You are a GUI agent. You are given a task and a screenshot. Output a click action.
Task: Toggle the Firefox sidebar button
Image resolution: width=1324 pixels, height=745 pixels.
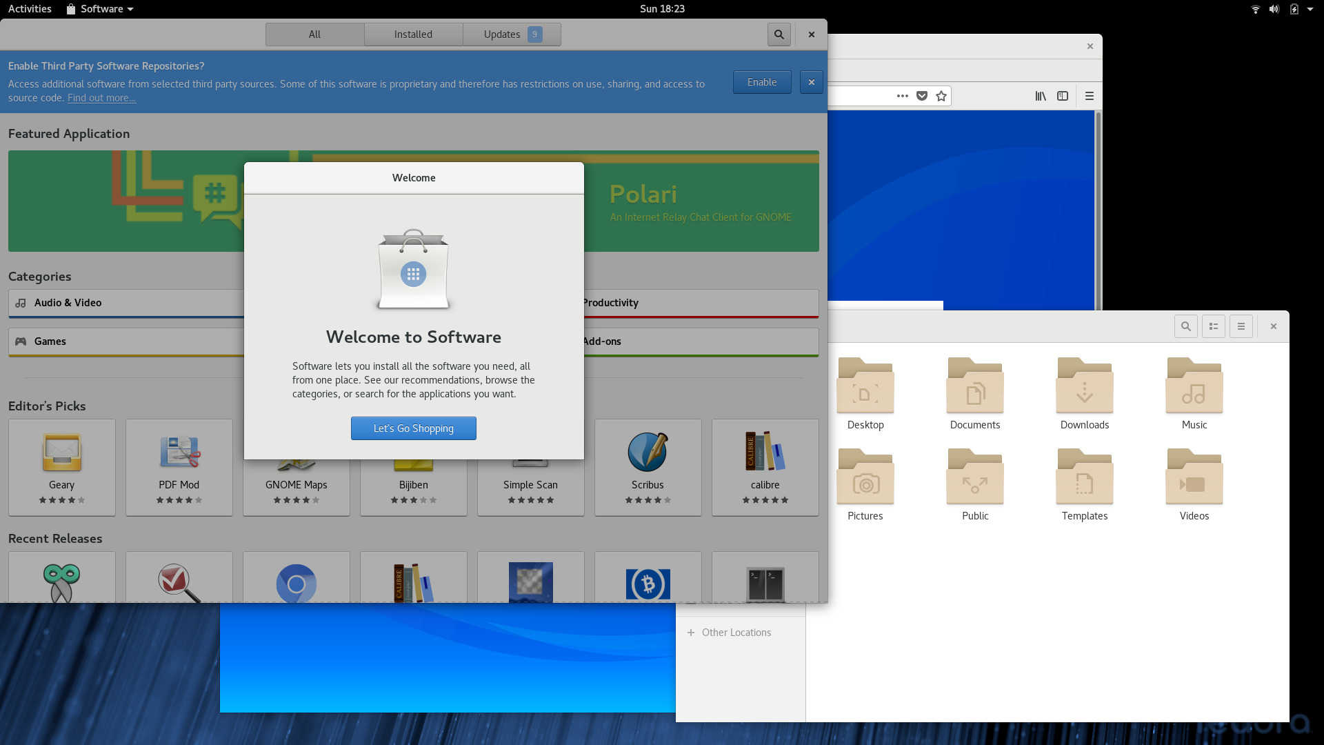pyautogui.click(x=1063, y=96)
